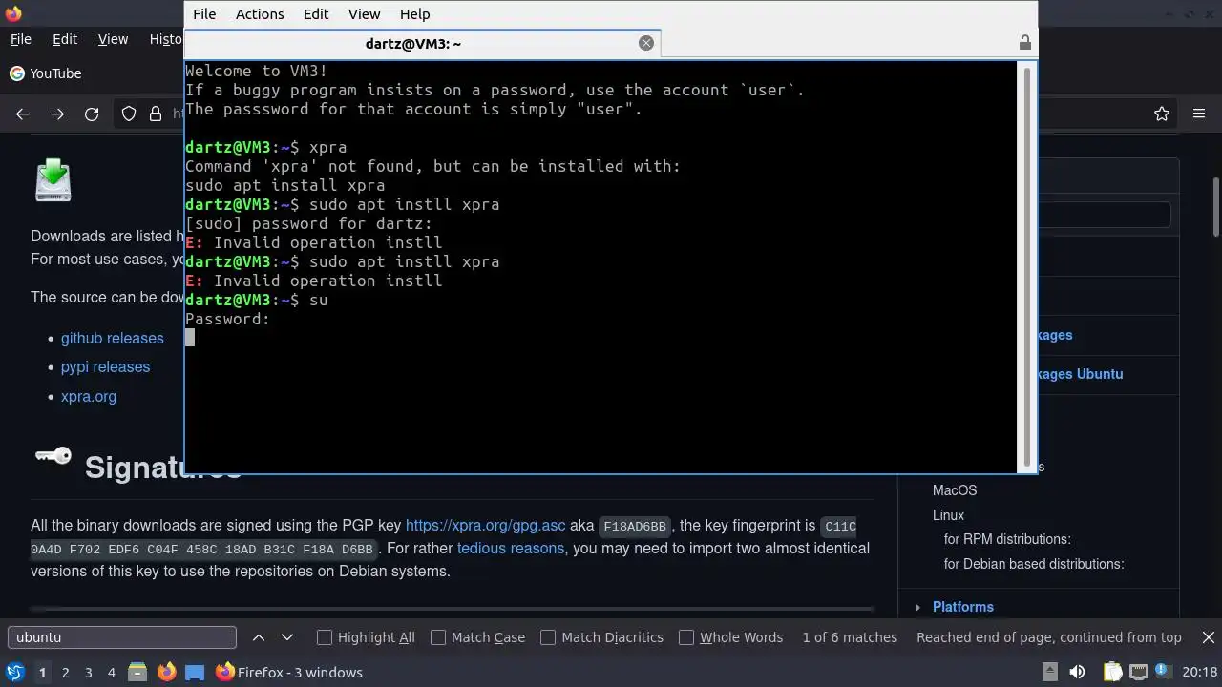Click the Firefox page vertical scrollbar
The image size is (1222, 687).
(1215, 207)
